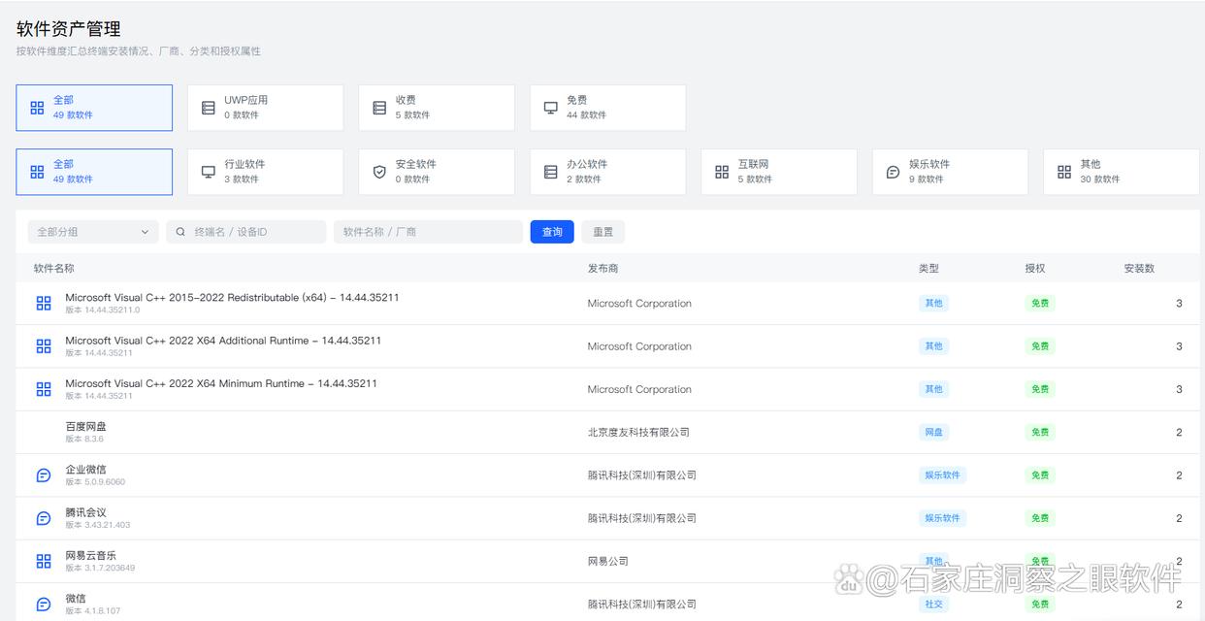Image resolution: width=1205 pixels, height=621 pixels.
Task: Open the 全部分组 group dropdown
Action: coord(93,232)
